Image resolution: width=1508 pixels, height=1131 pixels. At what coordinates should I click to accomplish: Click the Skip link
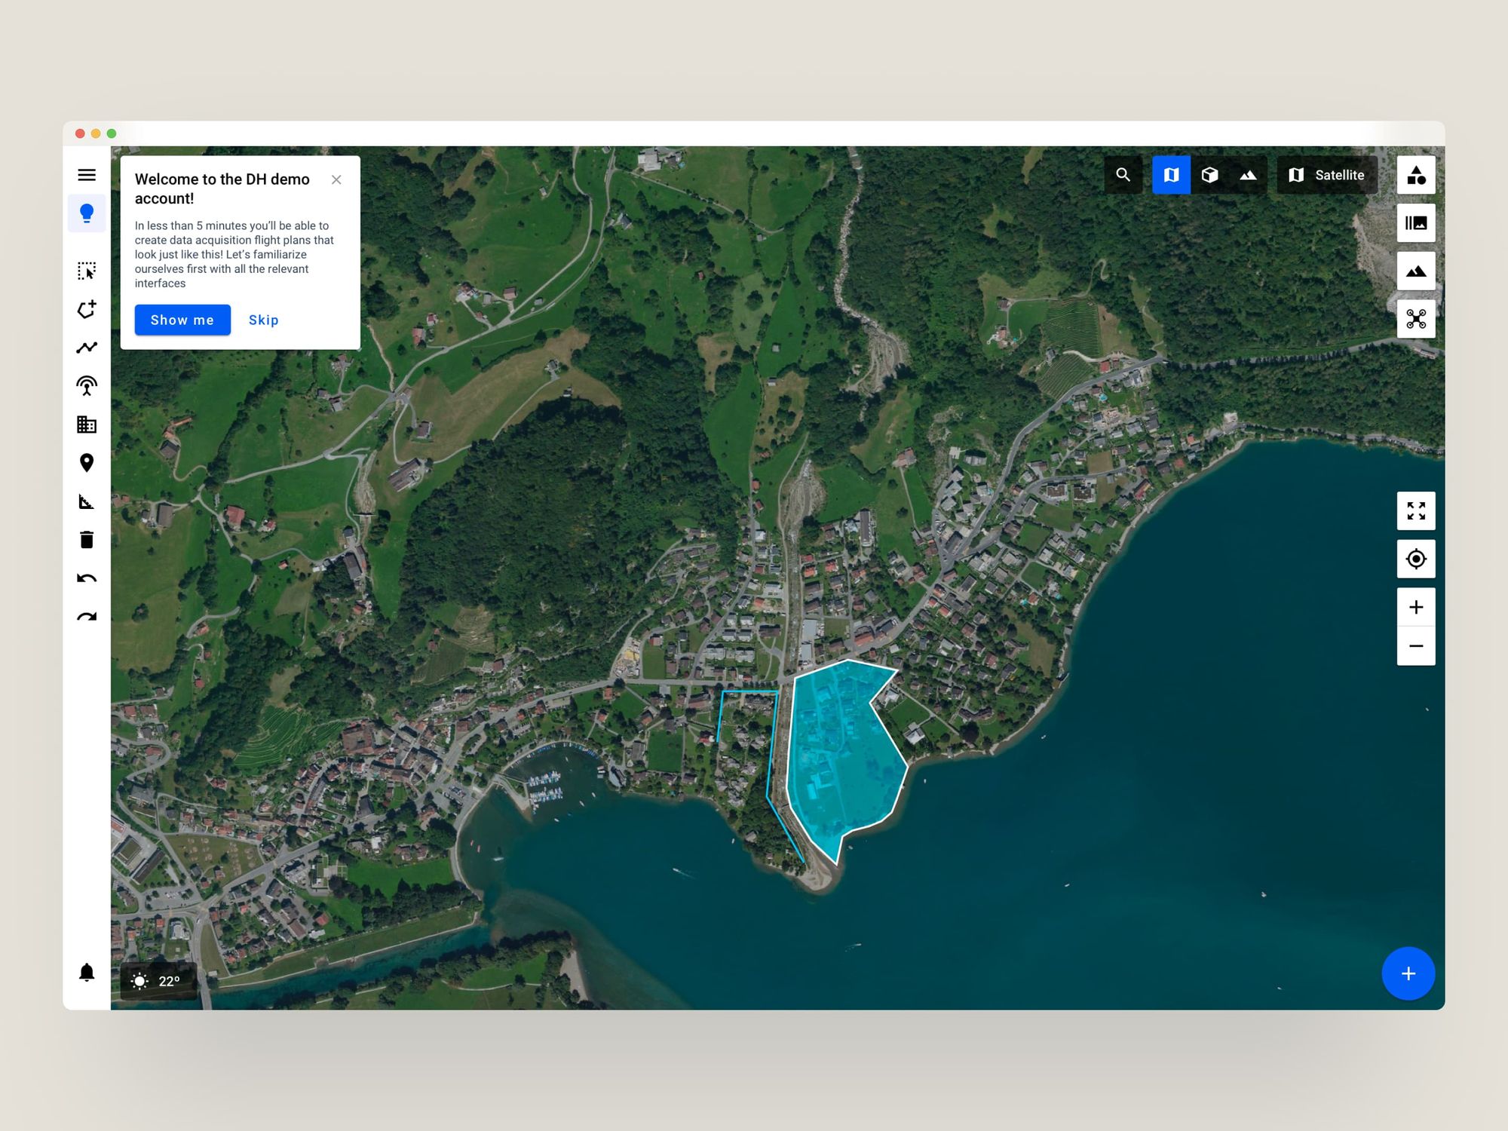[263, 320]
